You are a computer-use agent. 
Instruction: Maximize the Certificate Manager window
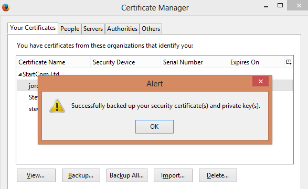280,6
